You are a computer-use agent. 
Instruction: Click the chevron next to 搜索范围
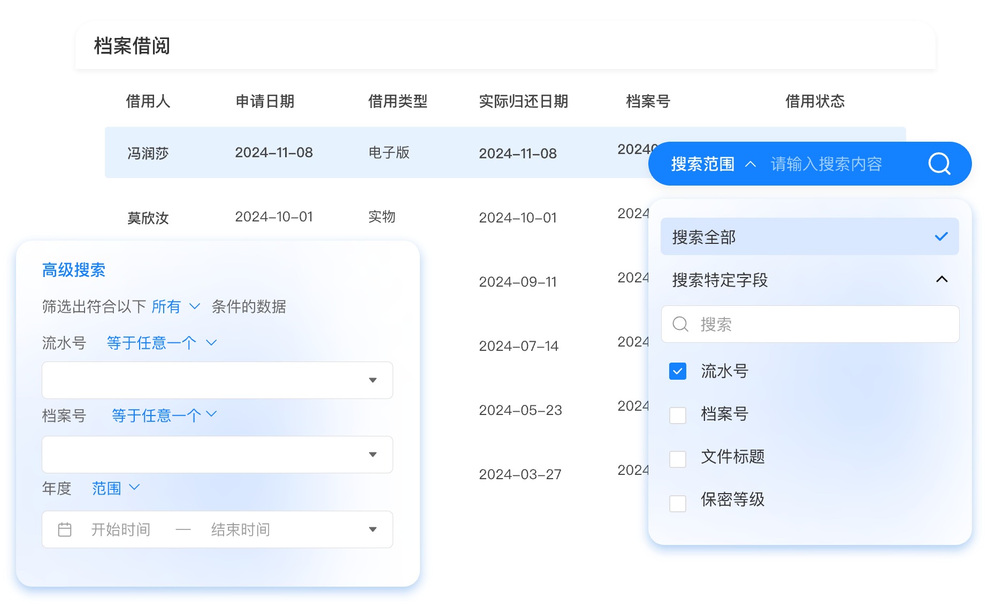pos(750,164)
